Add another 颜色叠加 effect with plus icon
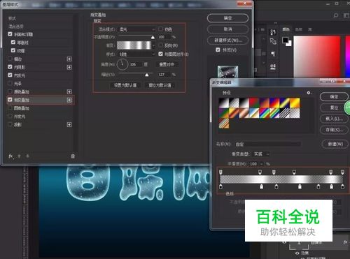This screenshot has width=350, height=259. 69,92
